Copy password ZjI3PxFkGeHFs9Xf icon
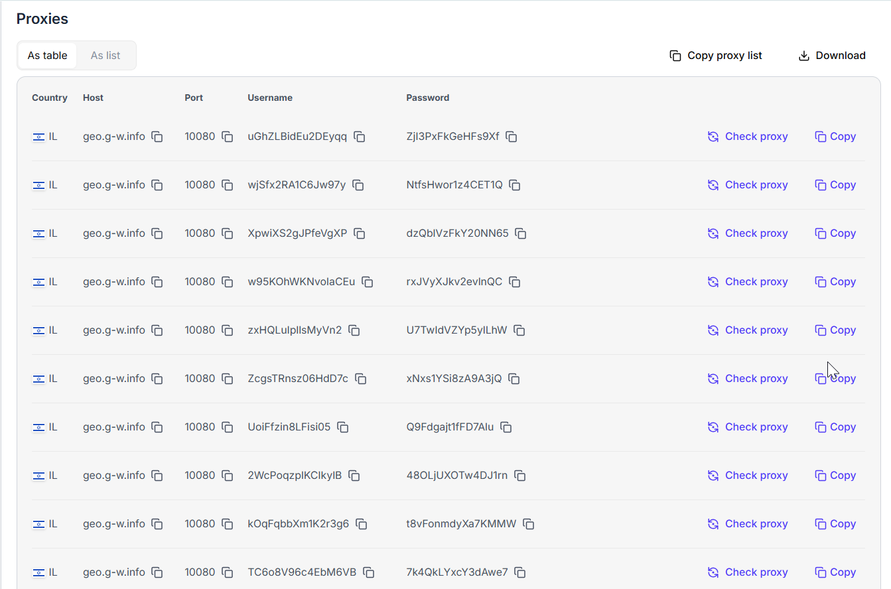Image resolution: width=891 pixels, height=589 pixels. point(512,137)
